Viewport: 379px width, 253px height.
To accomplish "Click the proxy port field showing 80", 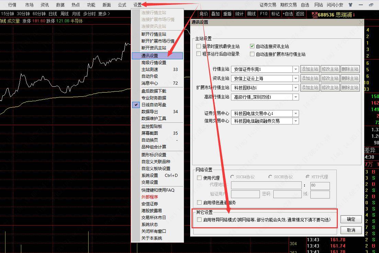I will pos(320,185).
